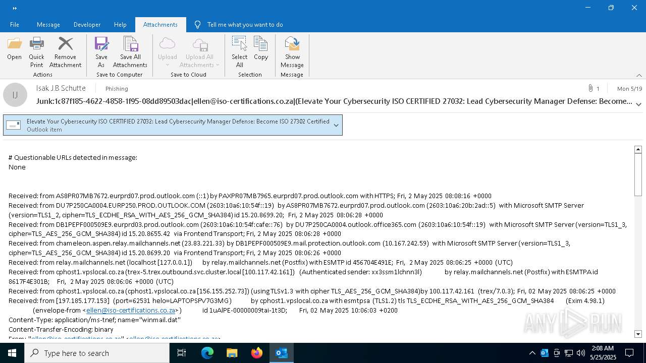646x363 pixels.
Task: Click the taskbar clock showing 2:08 AM
Action: (x=603, y=353)
